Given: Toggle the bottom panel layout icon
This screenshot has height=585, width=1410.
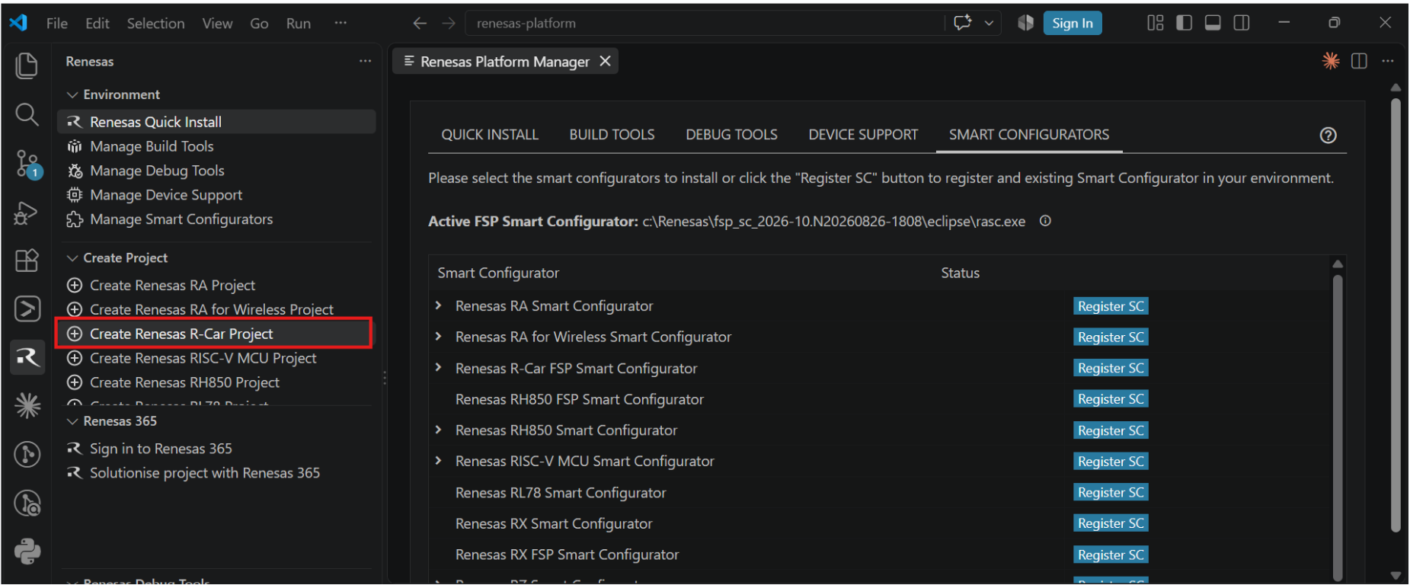Looking at the screenshot, I should [x=1213, y=23].
